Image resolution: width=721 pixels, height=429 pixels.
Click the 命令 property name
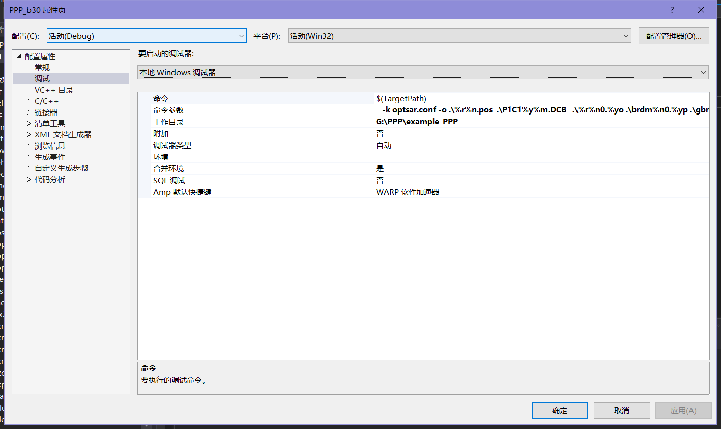point(161,98)
